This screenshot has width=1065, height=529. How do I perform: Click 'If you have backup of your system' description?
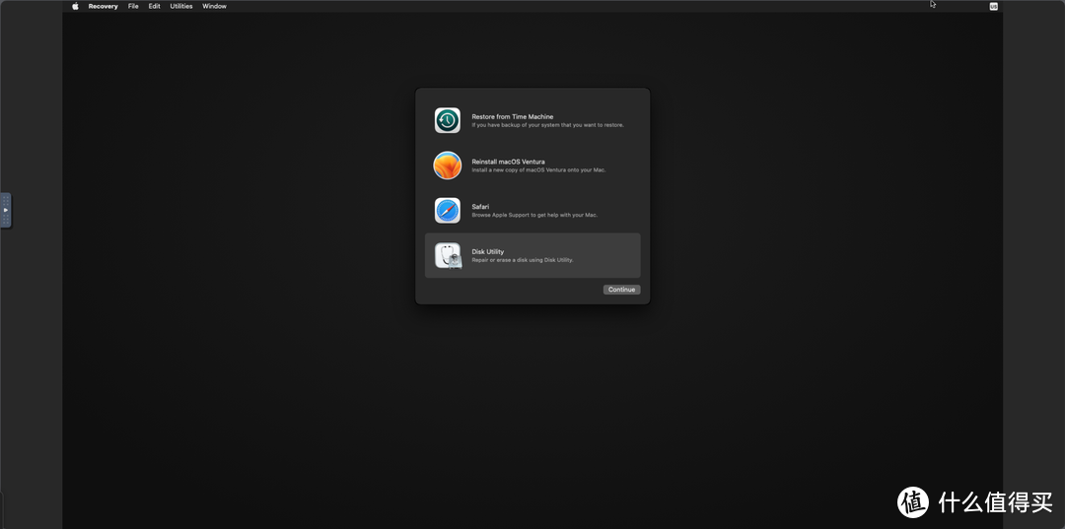click(547, 125)
